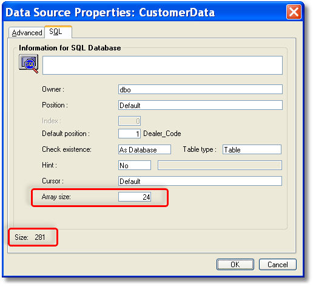Click the Default position number field

point(129,134)
